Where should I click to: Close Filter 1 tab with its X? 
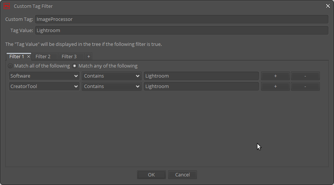(28, 57)
